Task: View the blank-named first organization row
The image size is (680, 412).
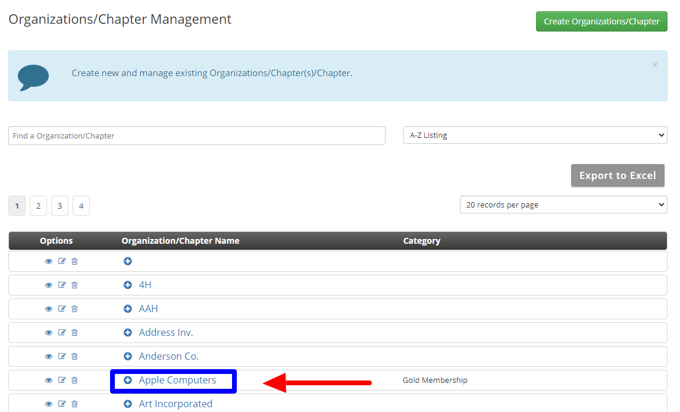Action: [x=49, y=261]
